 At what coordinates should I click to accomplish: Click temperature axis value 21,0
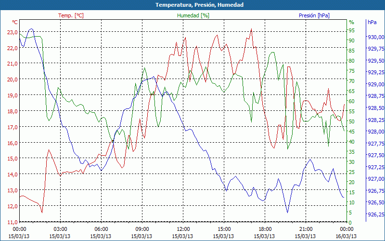tap(13, 64)
